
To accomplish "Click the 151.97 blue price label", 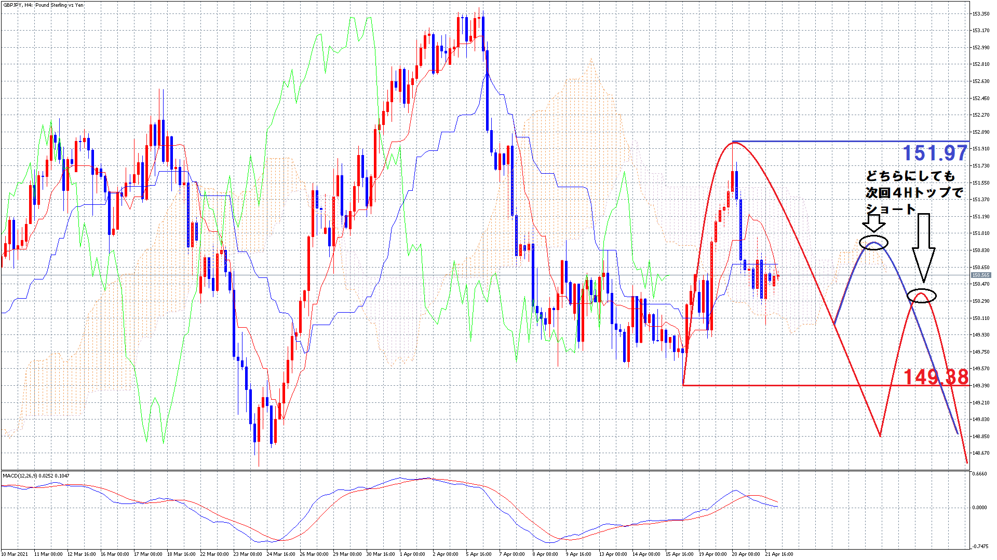I will (x=935, y=153).
